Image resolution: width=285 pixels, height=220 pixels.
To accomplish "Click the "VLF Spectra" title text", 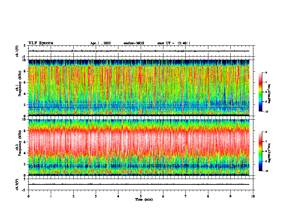I will [41, 43].
